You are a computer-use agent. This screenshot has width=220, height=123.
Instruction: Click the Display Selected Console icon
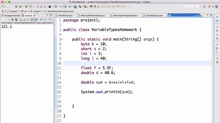click(45, 20)
